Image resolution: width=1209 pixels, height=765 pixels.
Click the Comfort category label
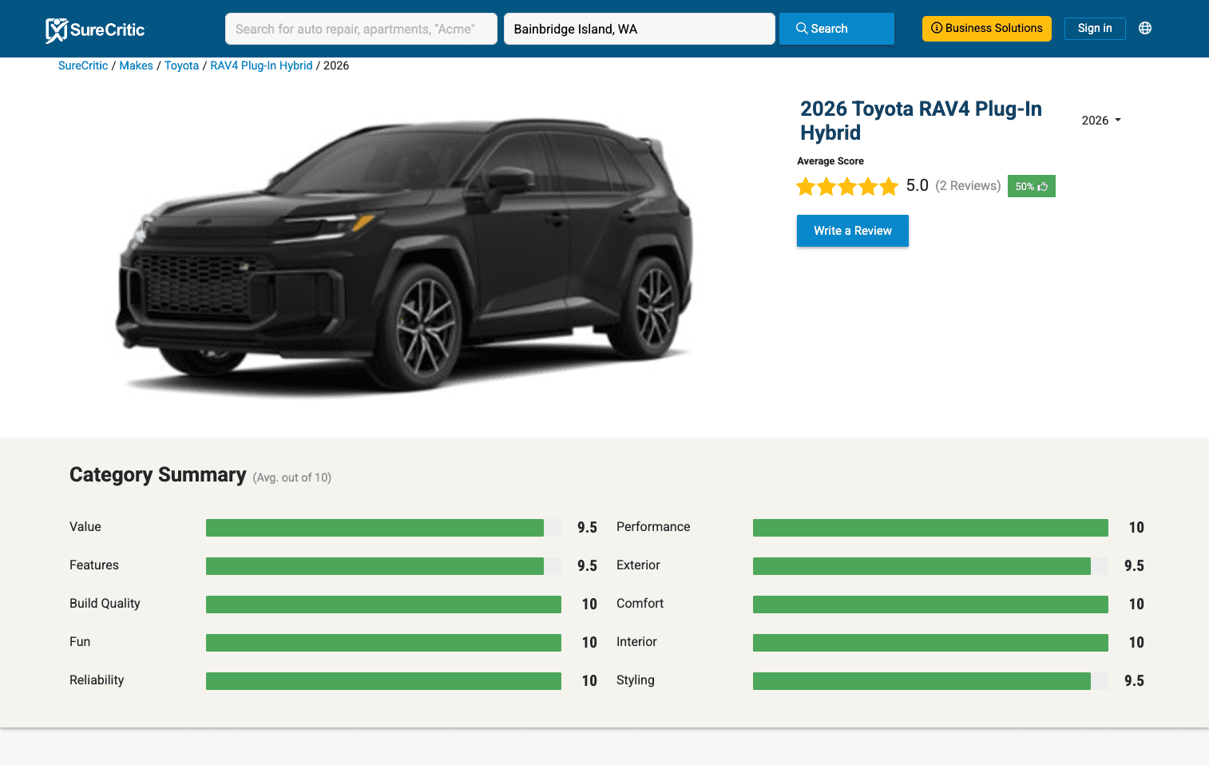pos(640,604)
